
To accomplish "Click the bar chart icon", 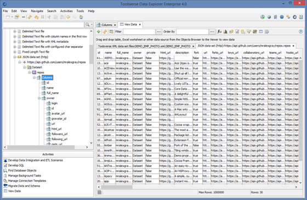I will [x=225, y=32].
